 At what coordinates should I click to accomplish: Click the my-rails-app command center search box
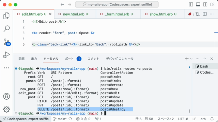point(117,4)
